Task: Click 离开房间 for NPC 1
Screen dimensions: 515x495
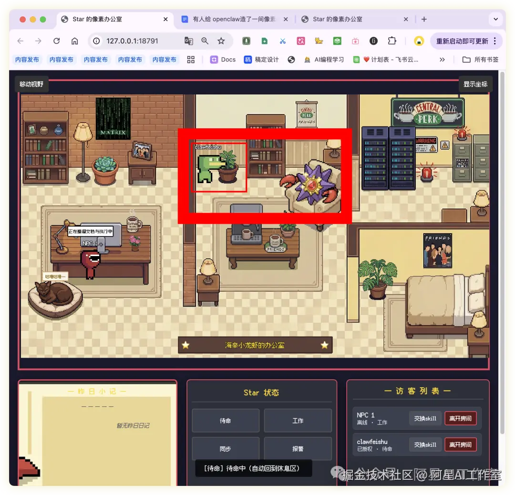Action: (x=461, y=419)
